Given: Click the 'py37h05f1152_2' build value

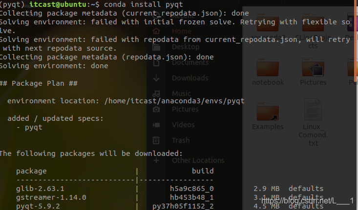Looking at the screenshot, I should (x=183, y=206).
